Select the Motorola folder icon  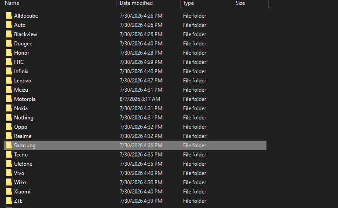(9, 99)
